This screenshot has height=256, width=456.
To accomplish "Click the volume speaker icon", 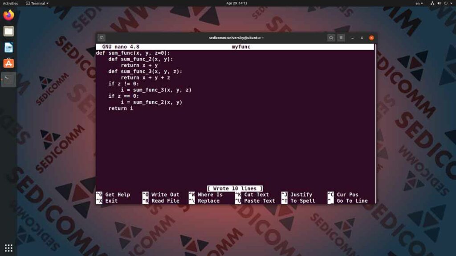I will pyautogui.click(x=439, y=3).
